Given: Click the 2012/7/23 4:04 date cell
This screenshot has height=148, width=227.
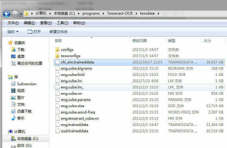Looking at the screenshot, I should pos(145,81).
